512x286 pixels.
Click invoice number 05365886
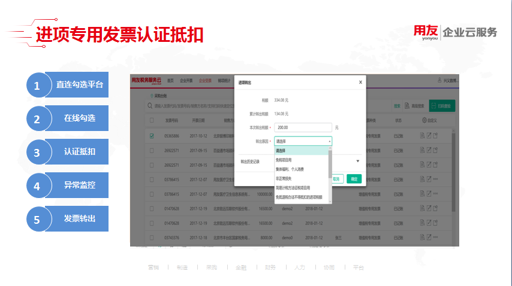tap(171, 136)
